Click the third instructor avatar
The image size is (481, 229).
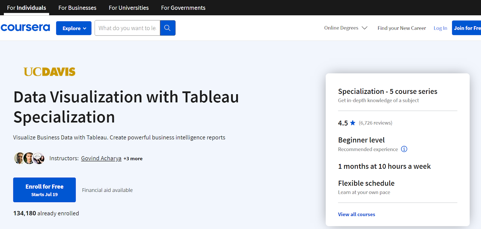point(39,158)
